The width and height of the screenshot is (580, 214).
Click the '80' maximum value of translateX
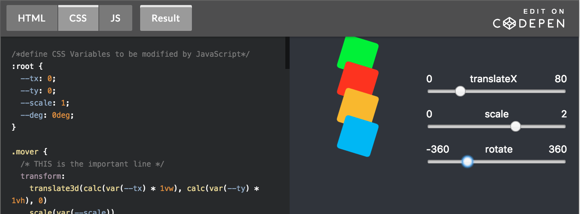[x=561, y=79]
